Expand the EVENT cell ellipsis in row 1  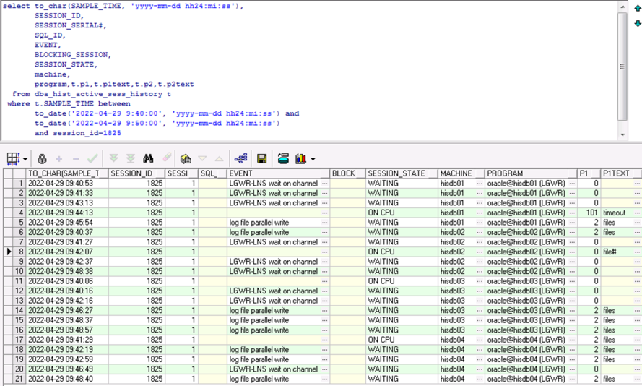coord(324,184)
